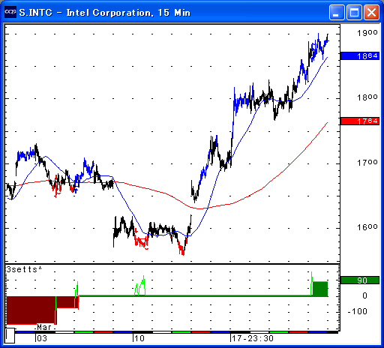Viewport: 384px width, 348px height.
Task: Click the 03 date marker on time axis
Action: pos(42,338)
